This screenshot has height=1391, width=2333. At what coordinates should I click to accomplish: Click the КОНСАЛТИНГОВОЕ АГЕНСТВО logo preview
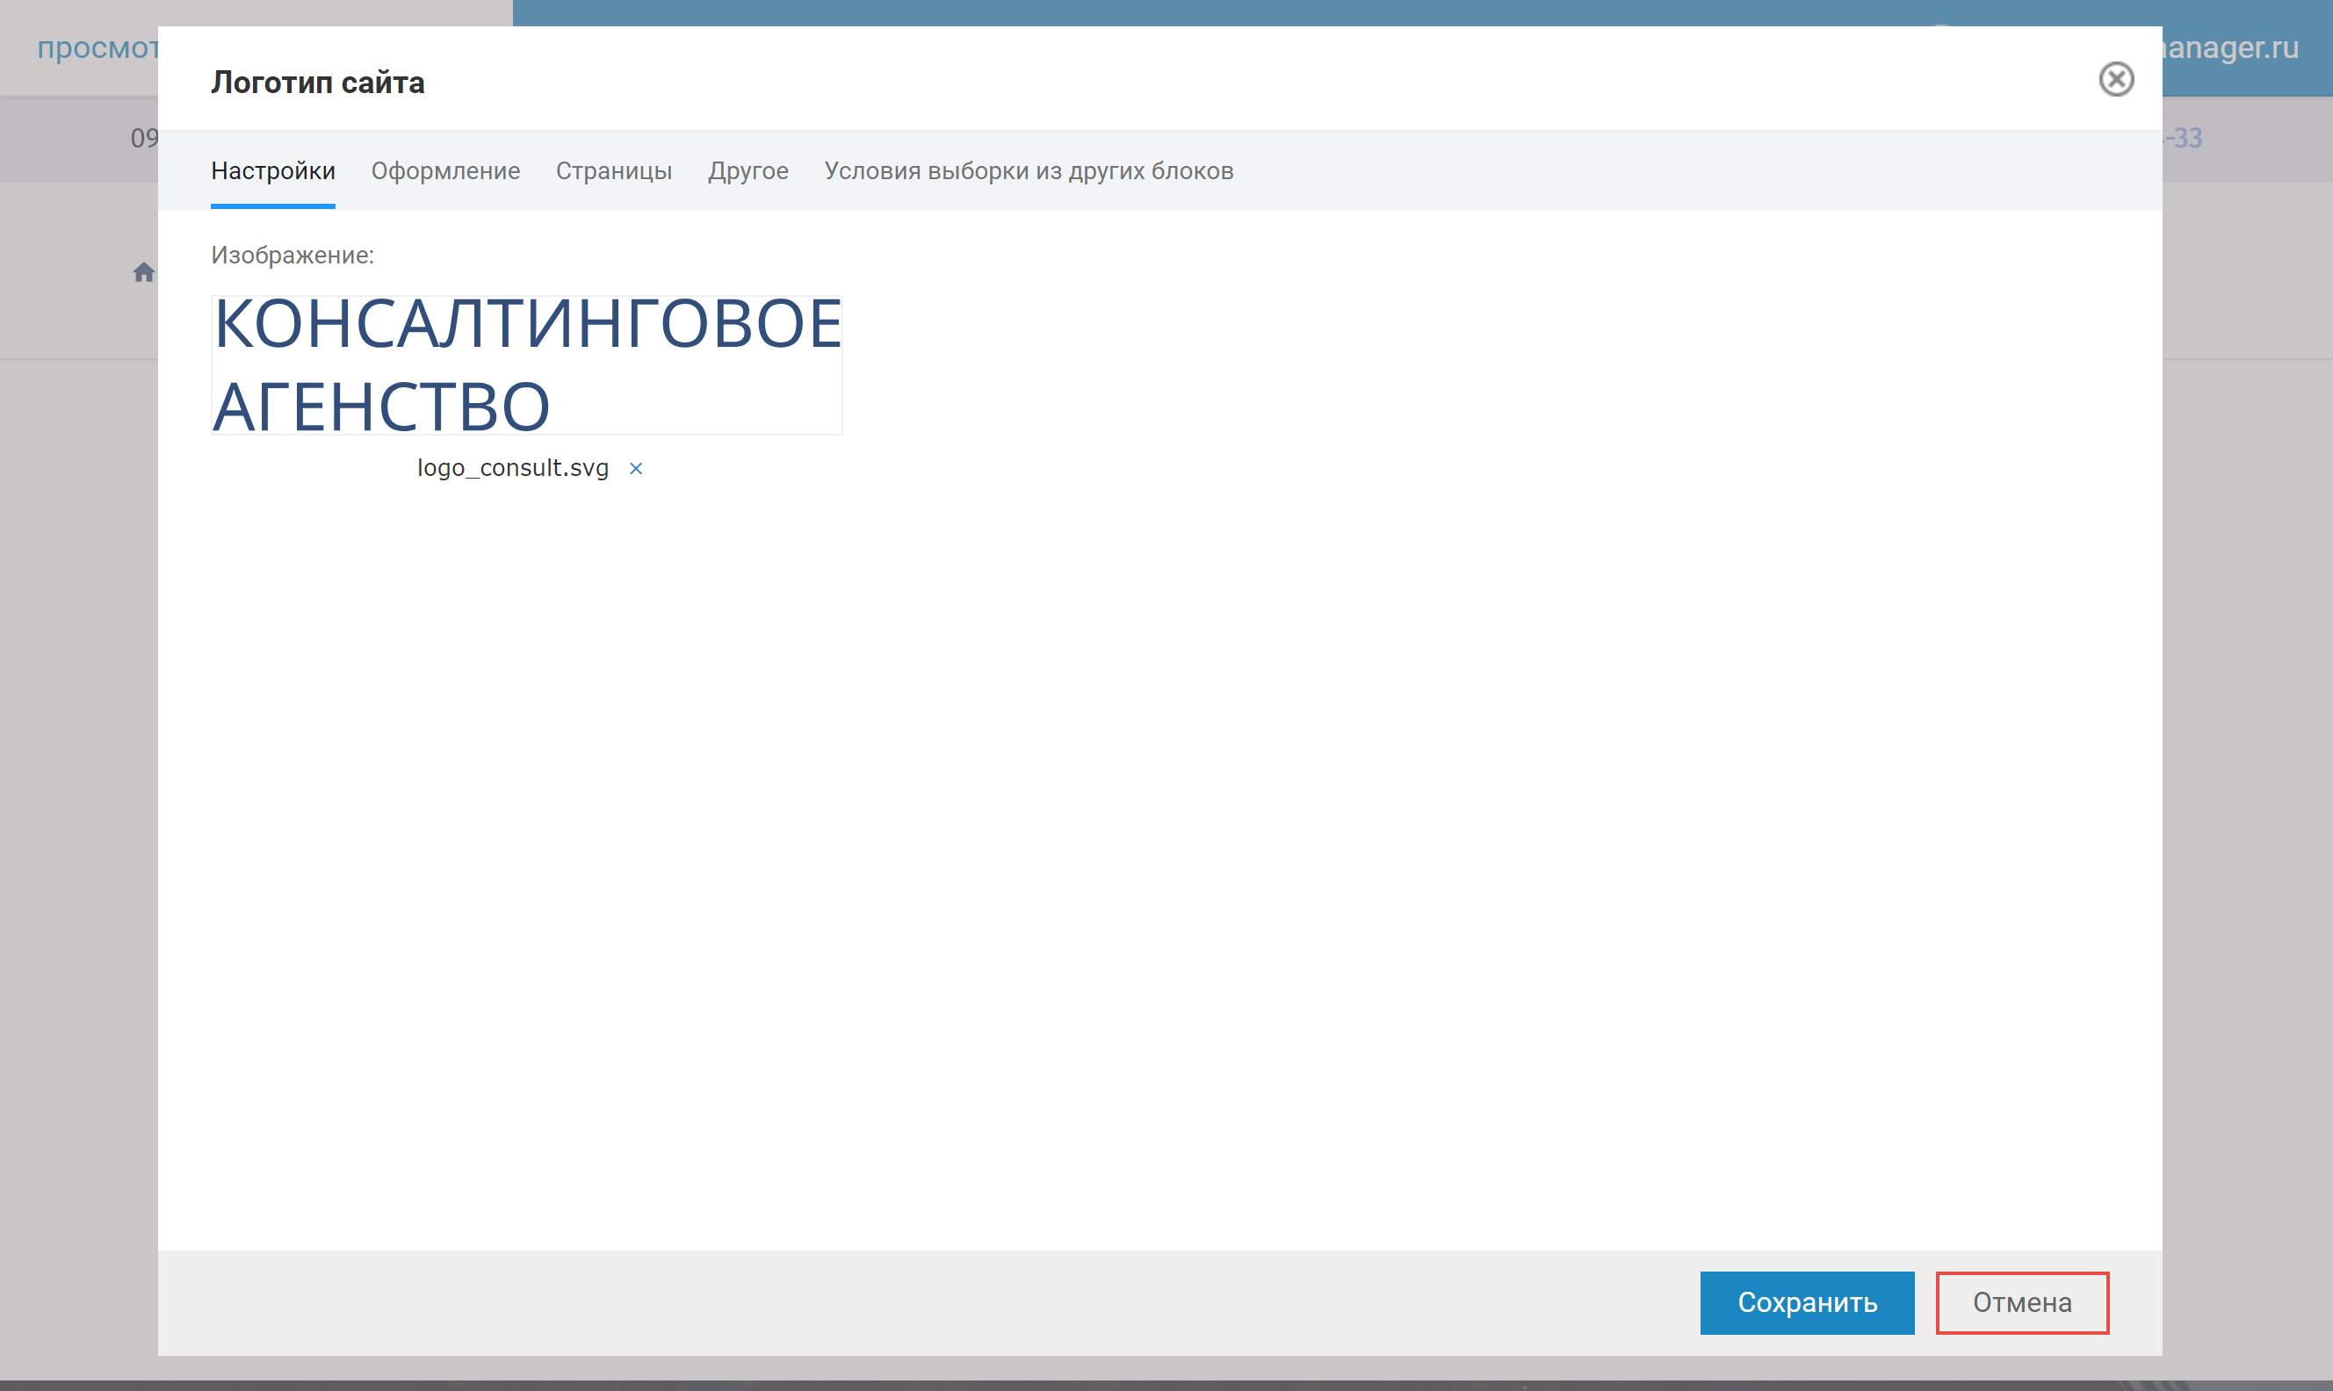point(527,364)
